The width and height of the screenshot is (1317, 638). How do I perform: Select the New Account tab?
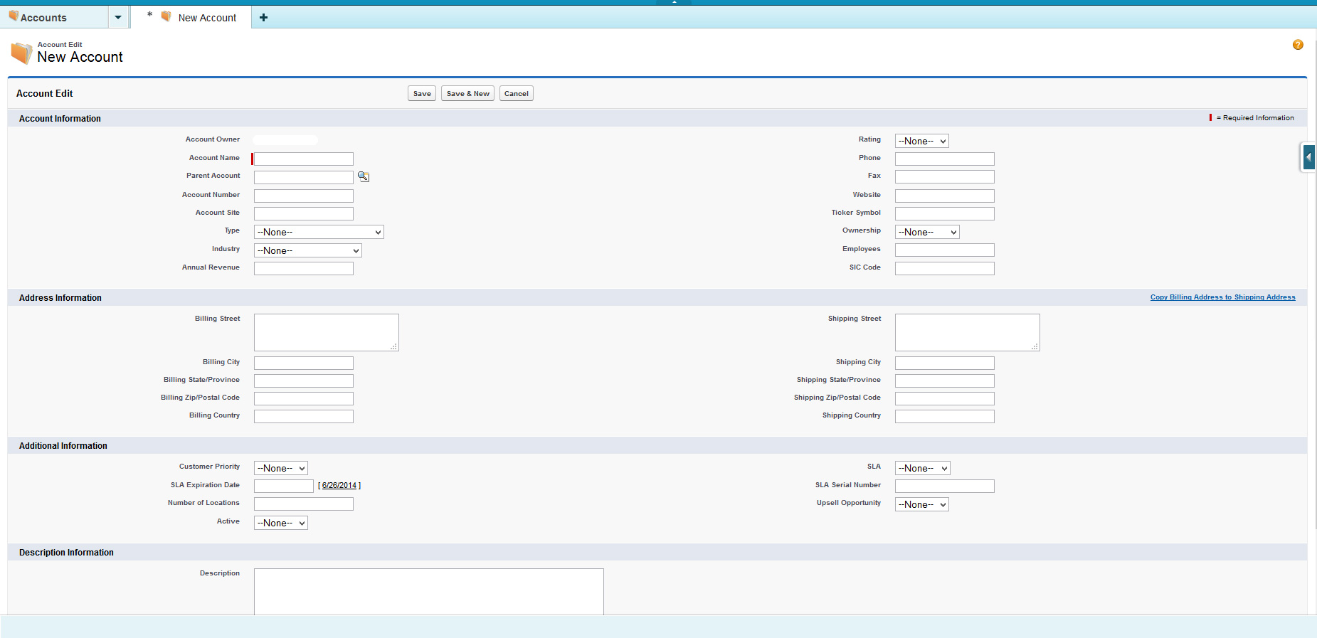pos(206,18)
